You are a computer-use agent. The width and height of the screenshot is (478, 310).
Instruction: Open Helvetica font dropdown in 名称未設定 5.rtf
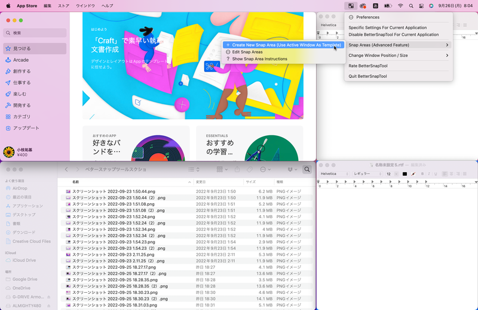click(x=334, y=173)
